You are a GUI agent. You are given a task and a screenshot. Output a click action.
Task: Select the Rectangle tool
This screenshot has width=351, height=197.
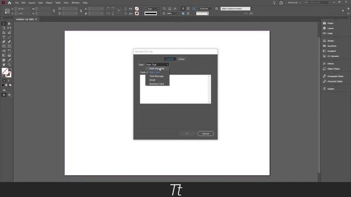pos(9,46)
